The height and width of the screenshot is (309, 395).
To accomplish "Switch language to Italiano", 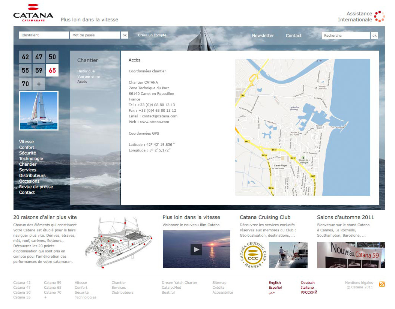I will pos(307,288).
